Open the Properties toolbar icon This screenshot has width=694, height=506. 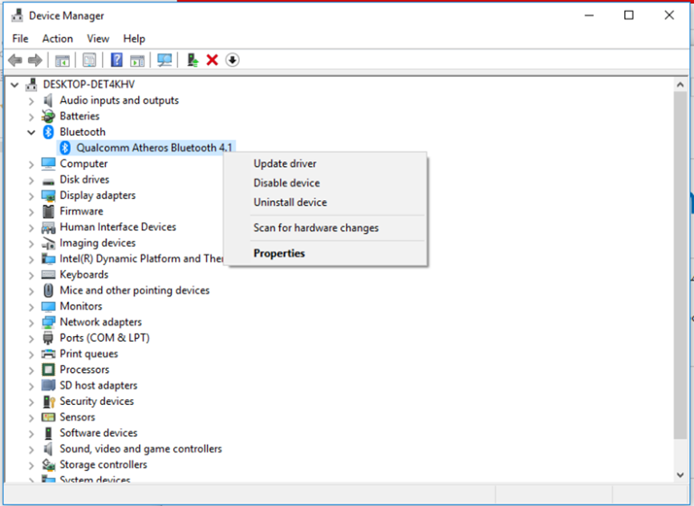pyautogui.click(x=89, y=60)
